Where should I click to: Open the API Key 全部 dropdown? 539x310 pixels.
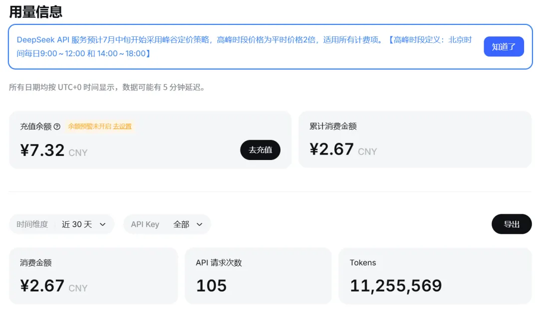click(167, 224)
